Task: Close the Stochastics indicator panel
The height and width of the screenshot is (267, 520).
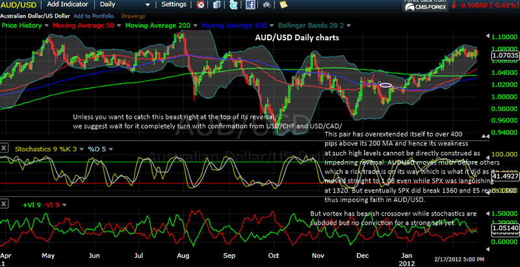Action: pyautogui.click(x=5, y=147)
